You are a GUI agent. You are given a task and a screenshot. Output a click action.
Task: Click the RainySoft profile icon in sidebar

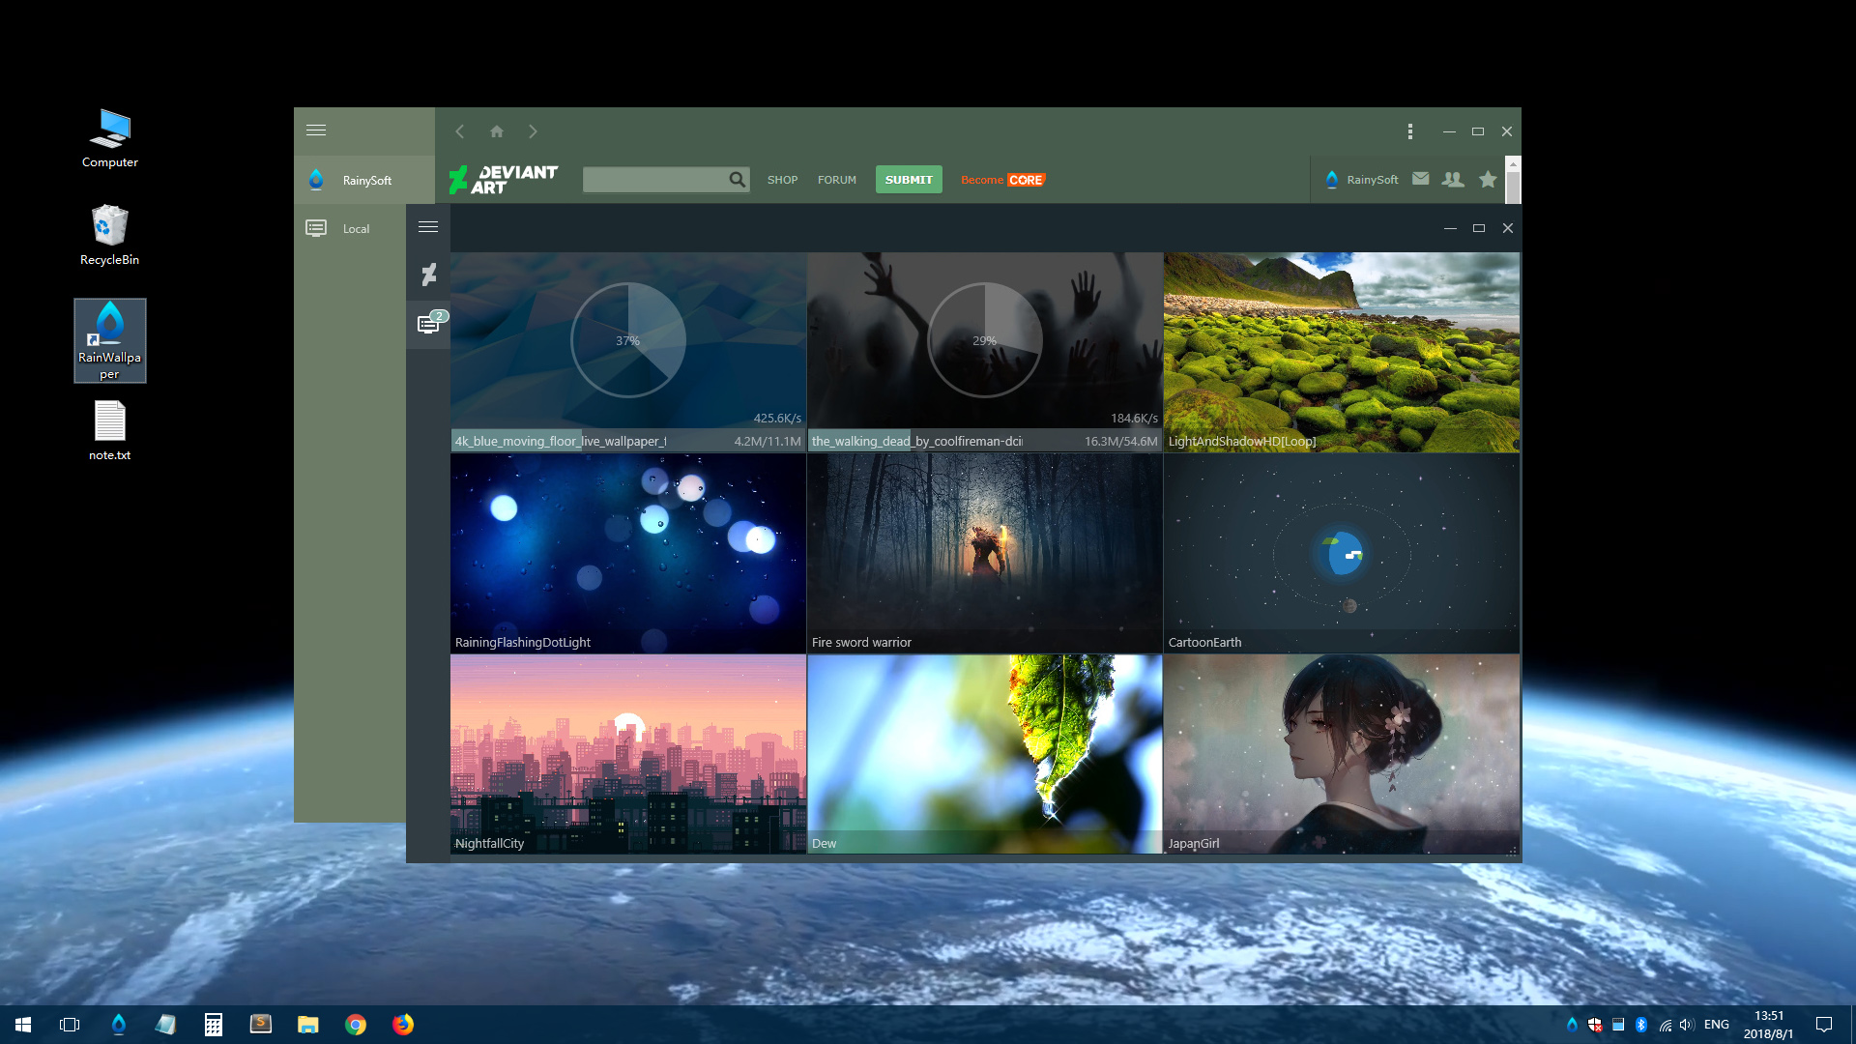315,180
